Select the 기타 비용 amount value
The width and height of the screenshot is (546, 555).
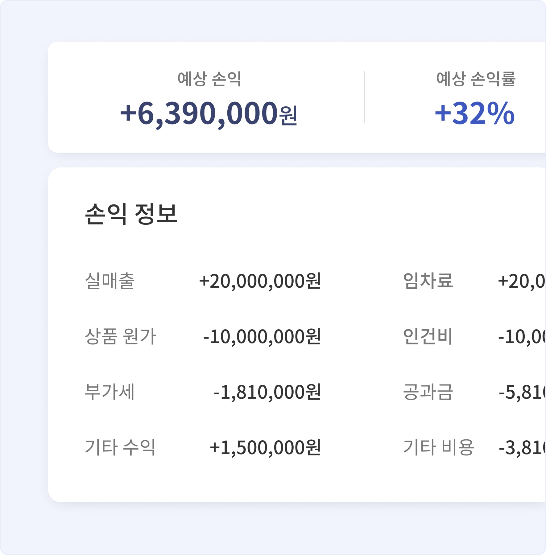522,448
